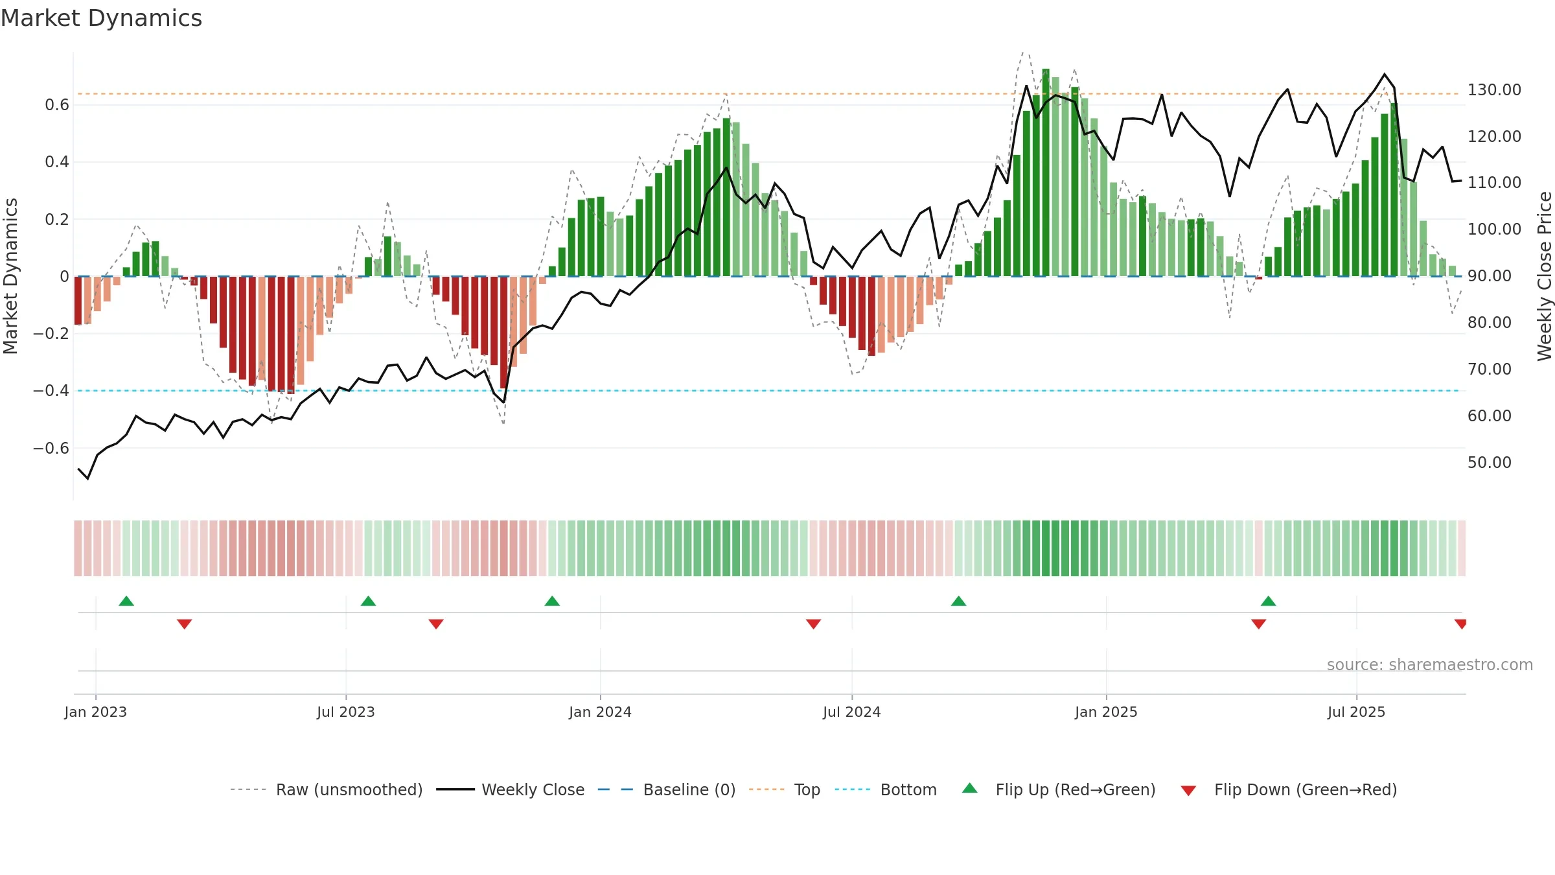1555x875 pixels.
Task: Click the −0.6 Market Dynamics tick label
Action: [51, 448]
